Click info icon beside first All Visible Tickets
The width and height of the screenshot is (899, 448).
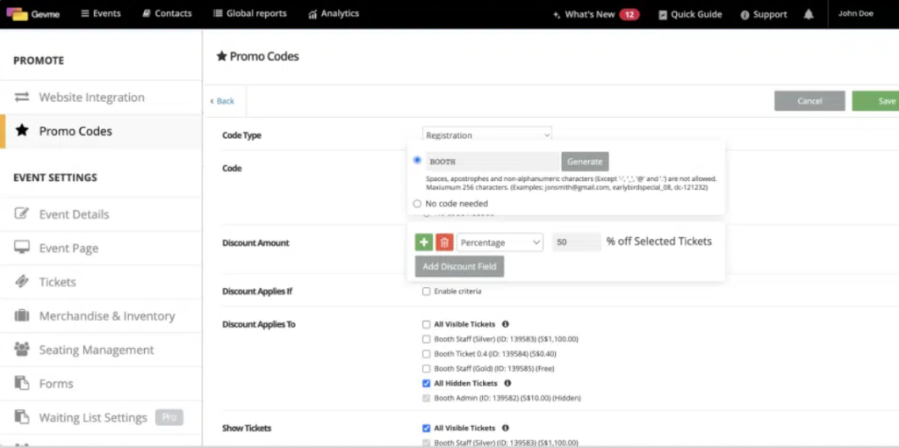(x=505, y=324)
